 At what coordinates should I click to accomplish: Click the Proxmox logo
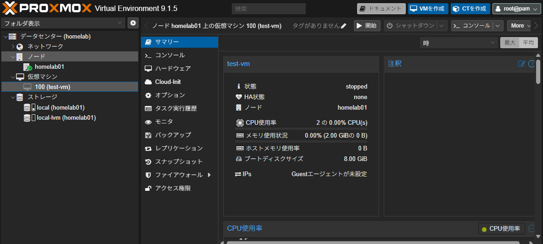pyautogui.click(x=46, y=8)
